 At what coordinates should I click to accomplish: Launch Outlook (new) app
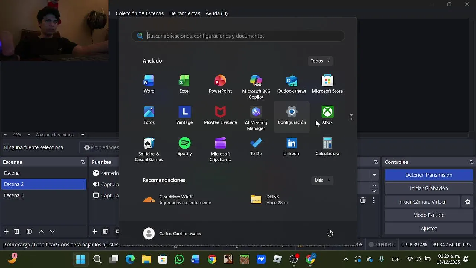tap(292, 84)
